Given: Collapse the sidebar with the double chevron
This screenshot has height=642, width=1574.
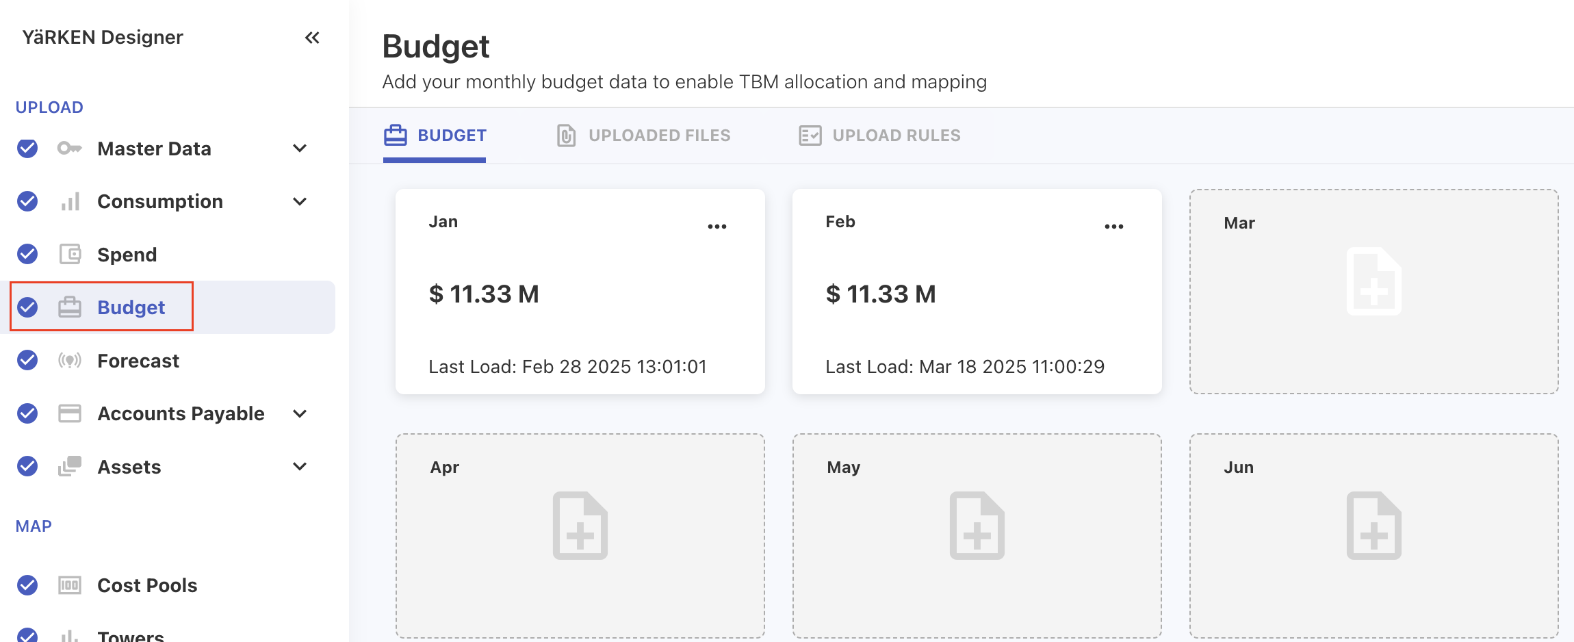Looking at the screenshot, I should [x=312, y=38].
